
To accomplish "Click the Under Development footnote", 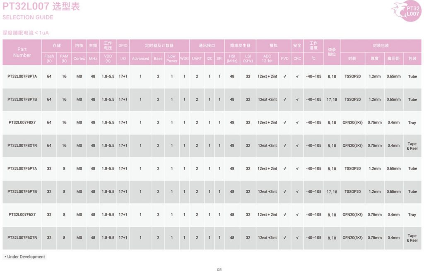I will (24, 257).
